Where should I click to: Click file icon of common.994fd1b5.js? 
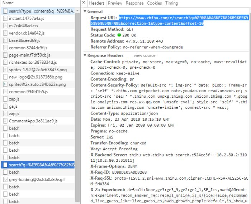point(5,92)
